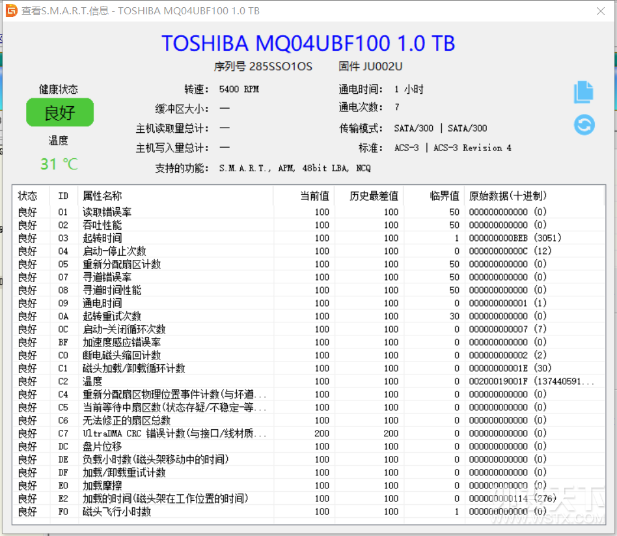Select the UltraDMA CRC 错误计数 row

coord(309,433)
